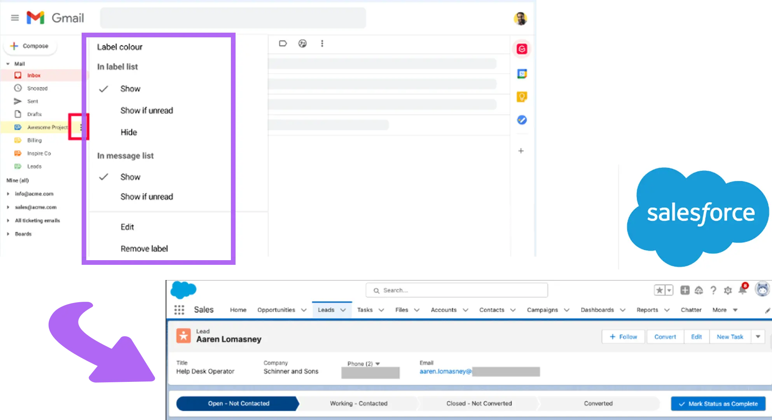Open the Inbox folder
The width and height of the screenshot is (772, 420).
pos(34,75)
